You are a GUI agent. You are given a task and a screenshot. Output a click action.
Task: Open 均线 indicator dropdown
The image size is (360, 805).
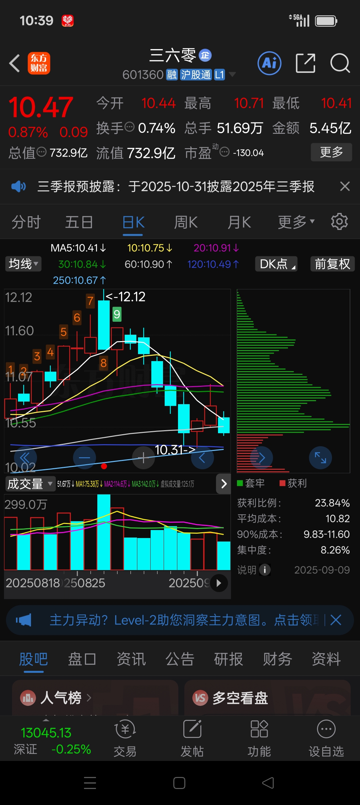coord(23,264)
